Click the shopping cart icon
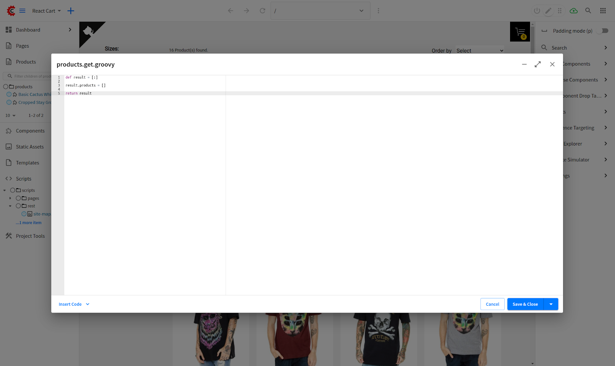Image resolution: width=615 pixels, height=366 pixels. click(x=520, y=32)
